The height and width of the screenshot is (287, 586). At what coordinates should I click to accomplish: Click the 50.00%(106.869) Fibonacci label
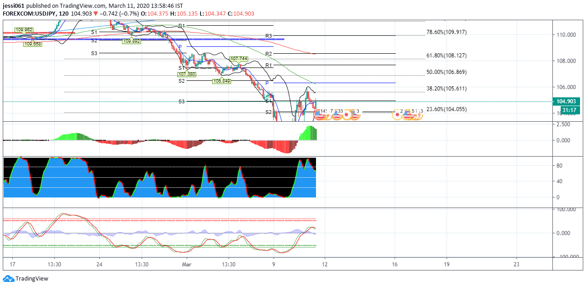[x=446, y=72]
